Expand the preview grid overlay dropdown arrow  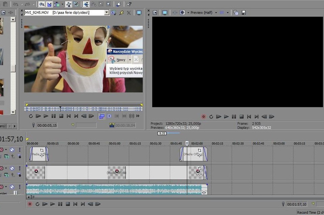pyautogui.click(x=227, y=12)
